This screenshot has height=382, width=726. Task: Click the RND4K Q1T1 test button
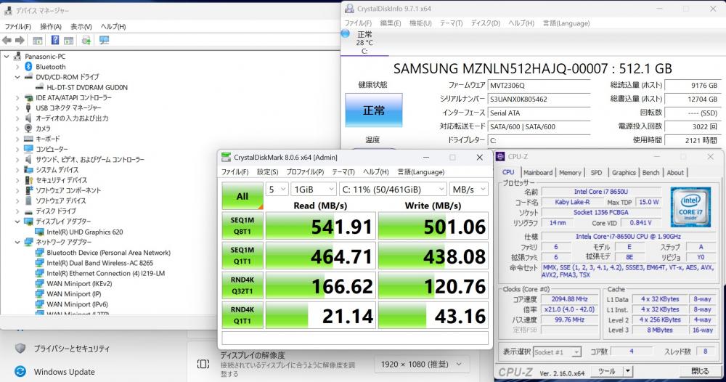point(242,315)
